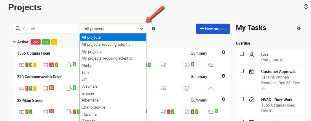The width and height of the screenshot is (311, 121).
Task: Check the HVAC - Duct Work checkbox
Action: click(x=242, y=99)
